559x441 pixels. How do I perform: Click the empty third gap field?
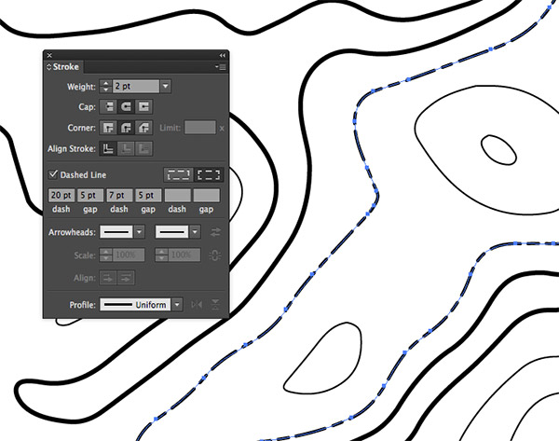tap(207, 196)
